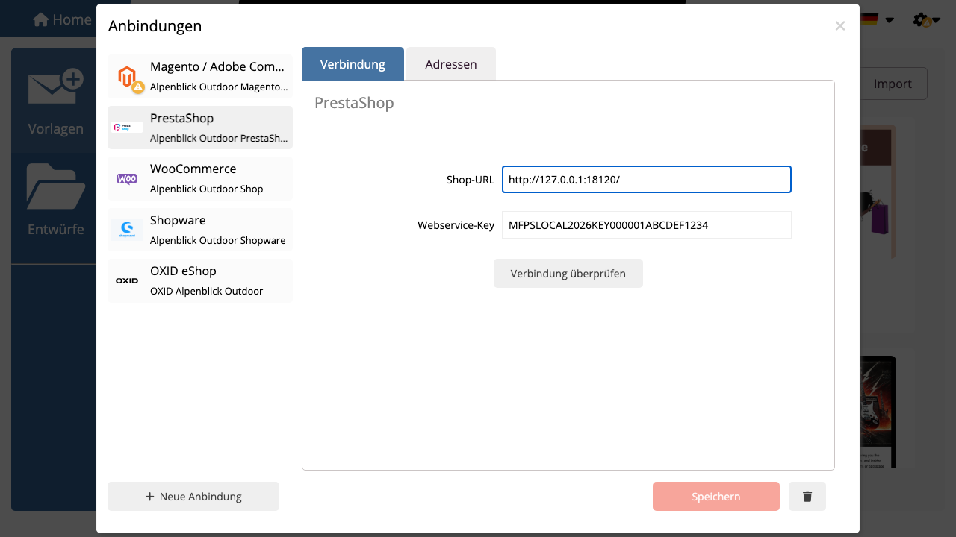Click Verbindung überprüfen button
Image resolution: width=956 pixels, height=537 pixels.
point(568,274)
